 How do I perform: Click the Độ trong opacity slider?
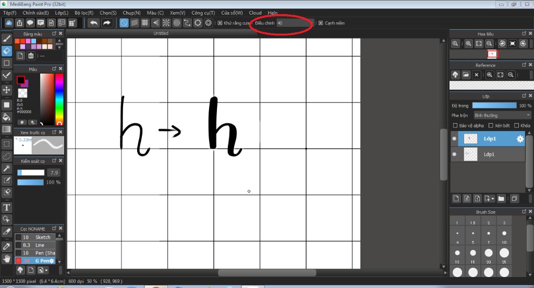[x=494, y=106]
